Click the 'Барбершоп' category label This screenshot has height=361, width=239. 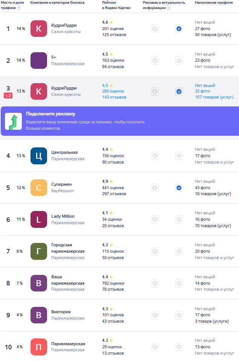coord(62,191)
